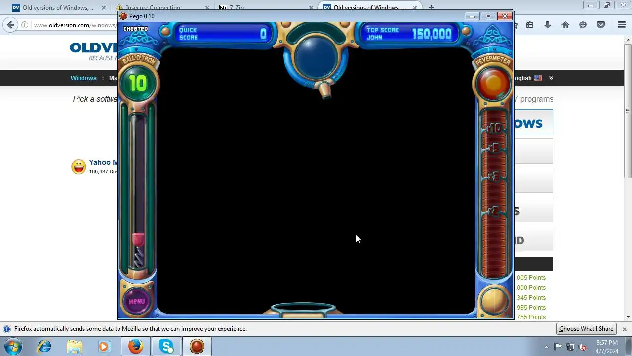This screenshot has width=632, height=356.
Task: Click the x10 fevermeter multiplier marker
Action: point(494,128)
